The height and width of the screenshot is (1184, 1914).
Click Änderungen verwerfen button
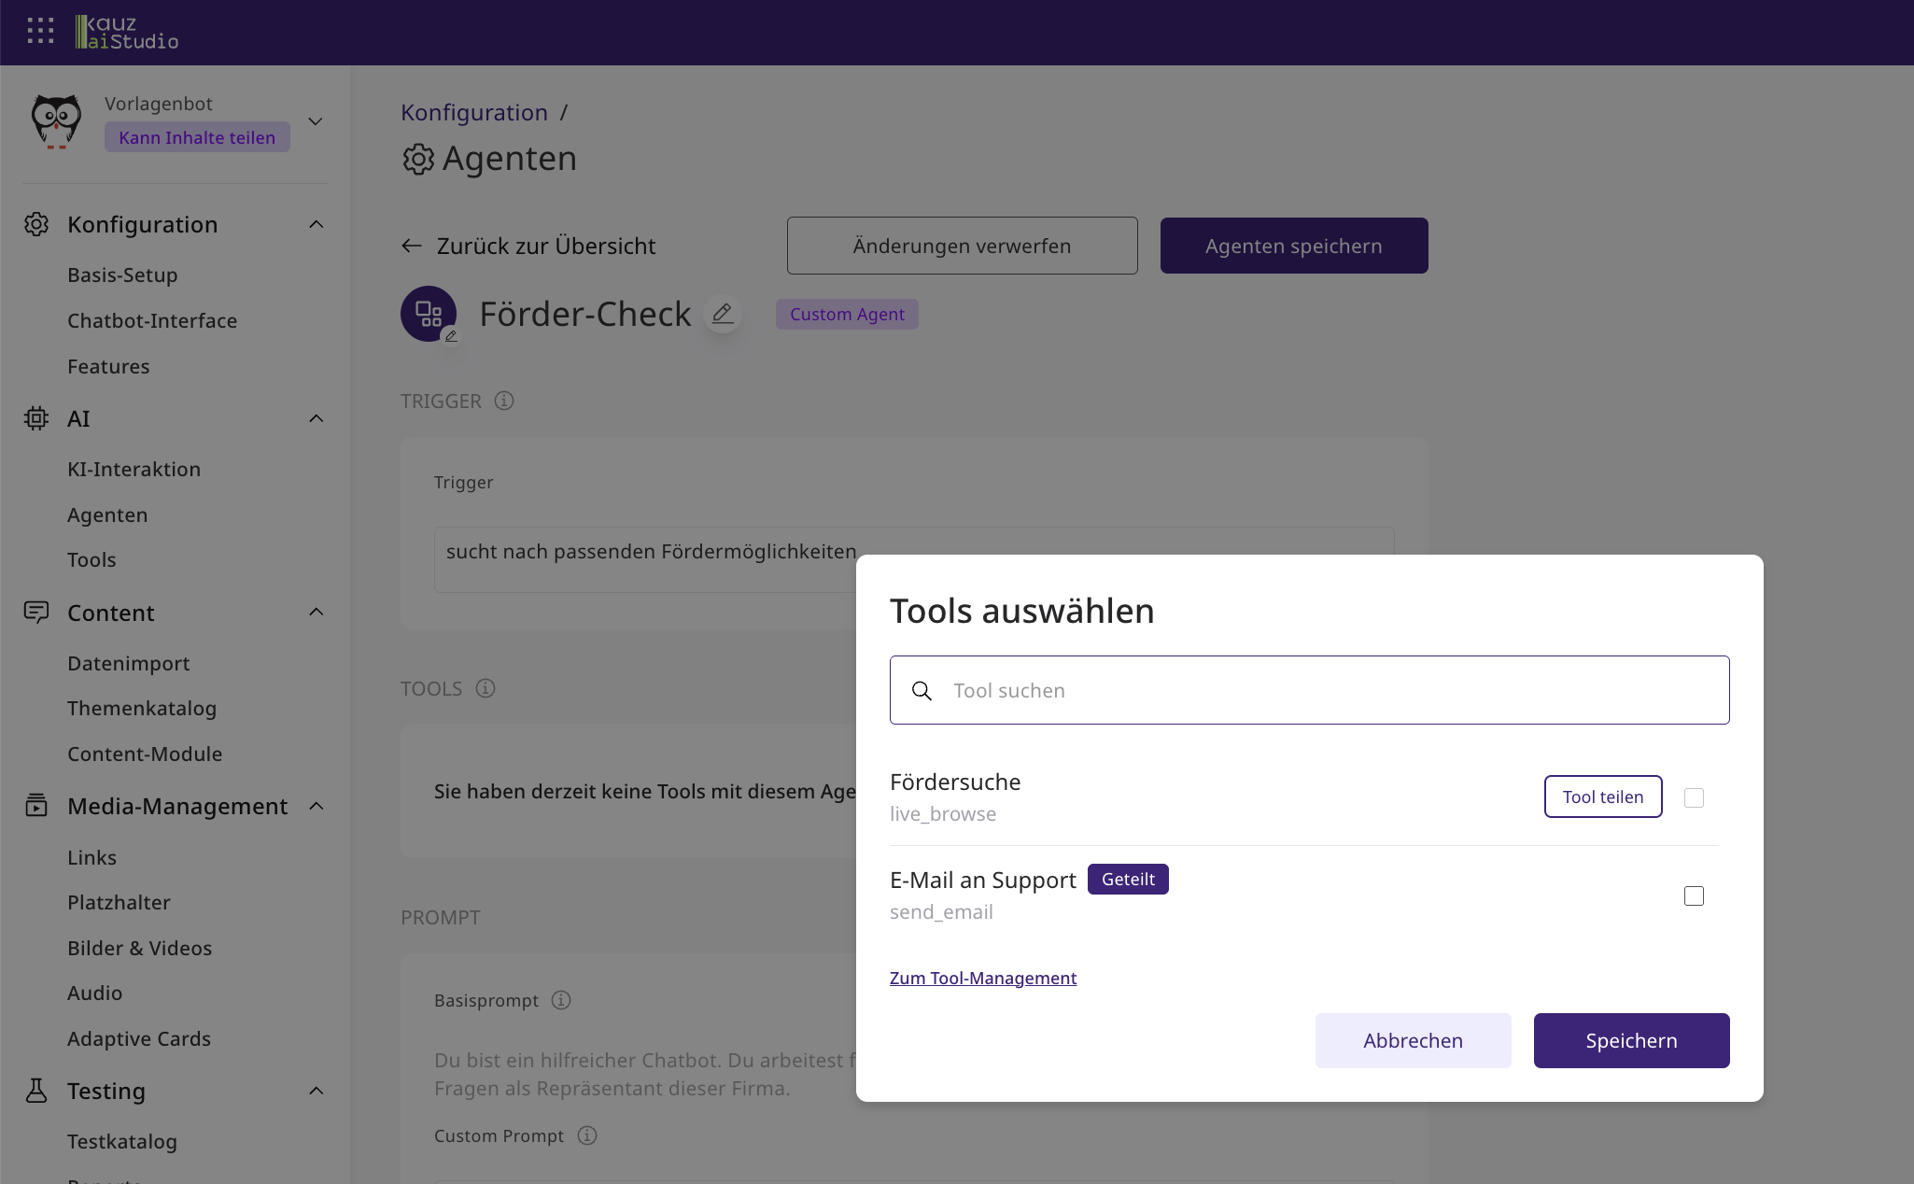(x=962, y=247)
